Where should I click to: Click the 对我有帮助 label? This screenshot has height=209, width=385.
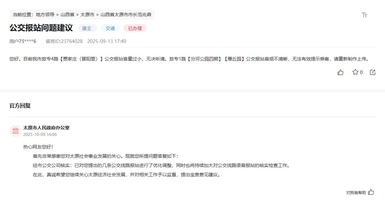point(356,193)
